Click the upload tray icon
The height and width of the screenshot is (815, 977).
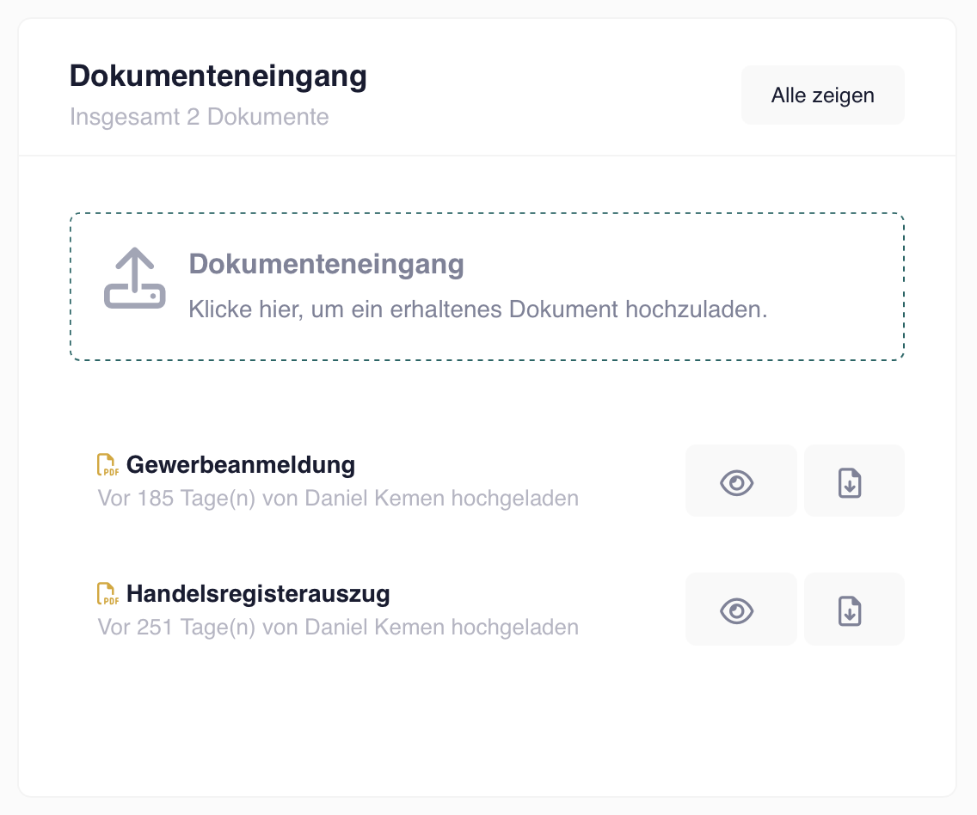pos(134,279)
